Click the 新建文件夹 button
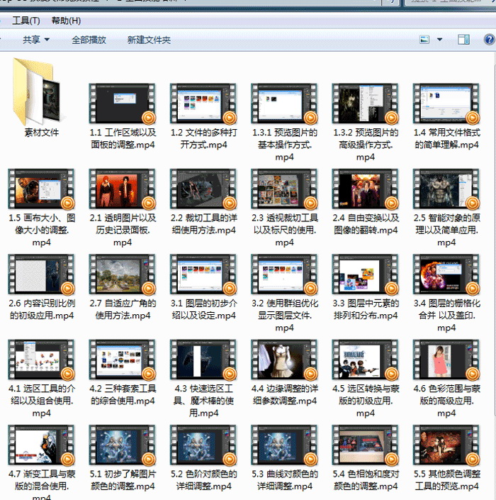Screen dimensions: 496x500 [149, 40]
